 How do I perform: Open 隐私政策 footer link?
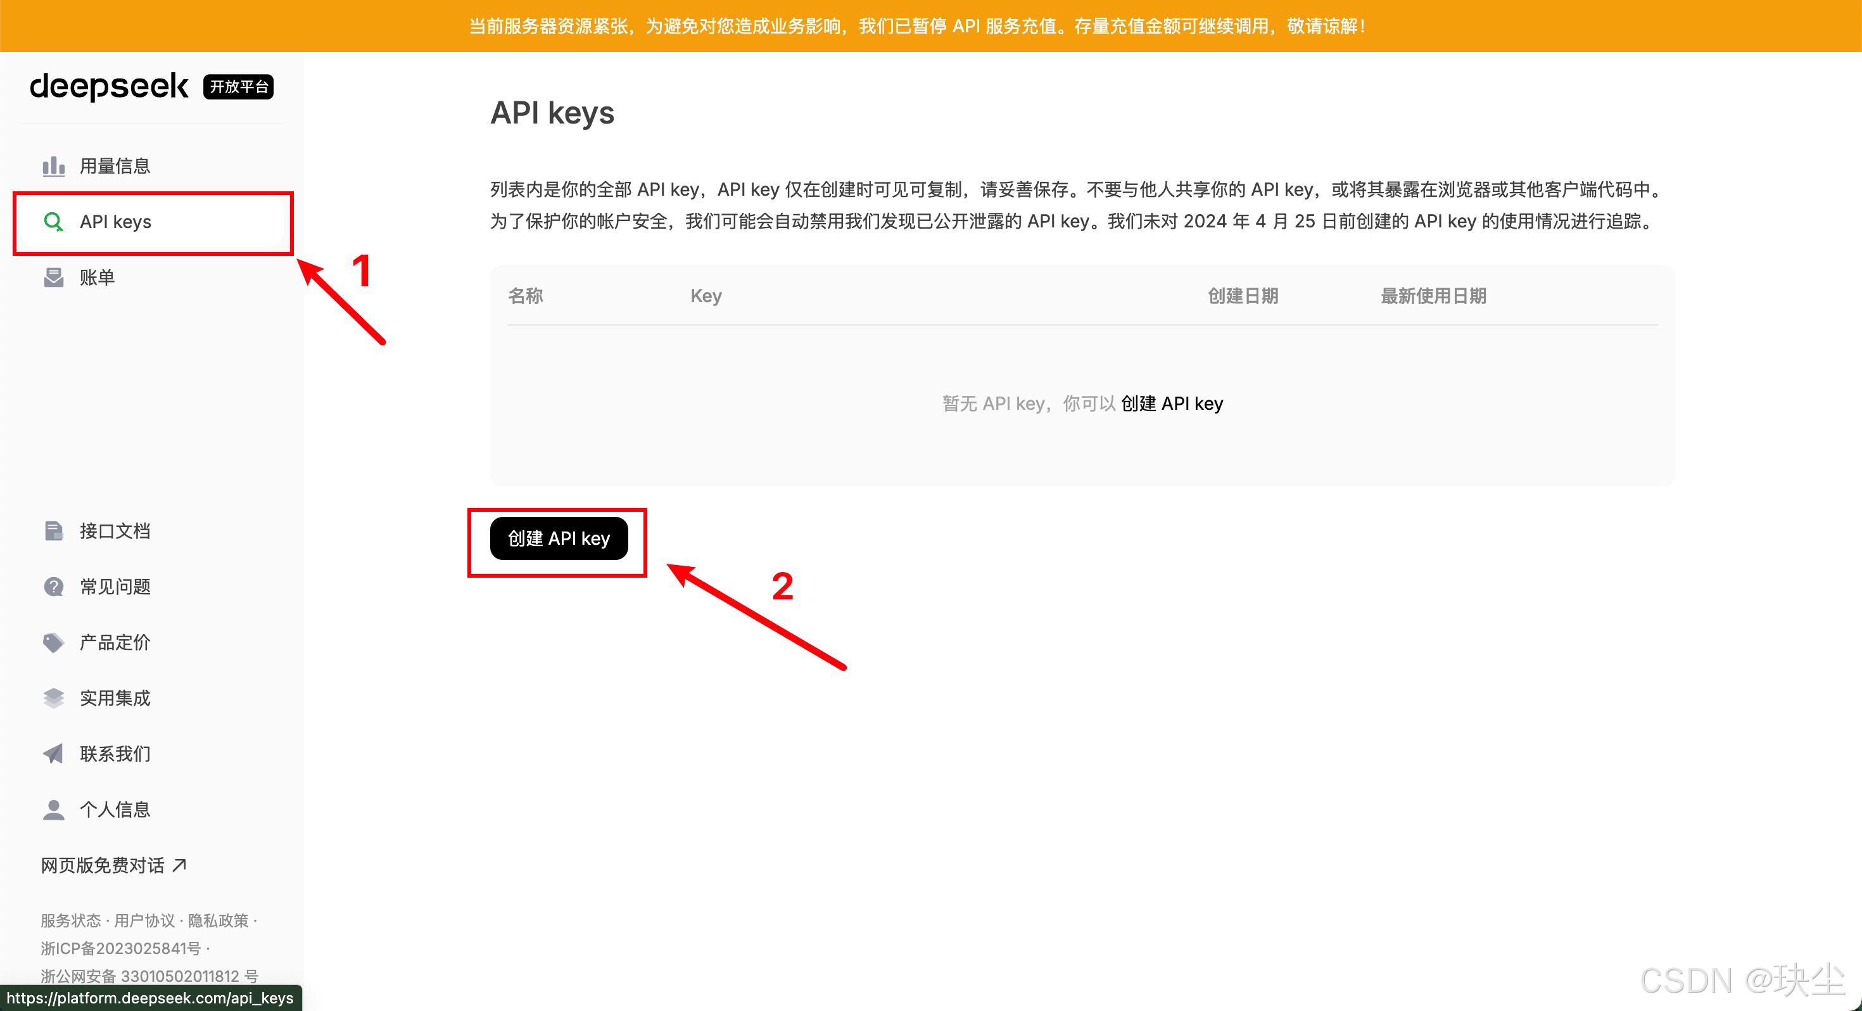point(218,920)
